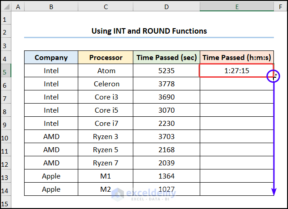Click row 14 header
The image size is (288, 209).
(x=5, y=189)
